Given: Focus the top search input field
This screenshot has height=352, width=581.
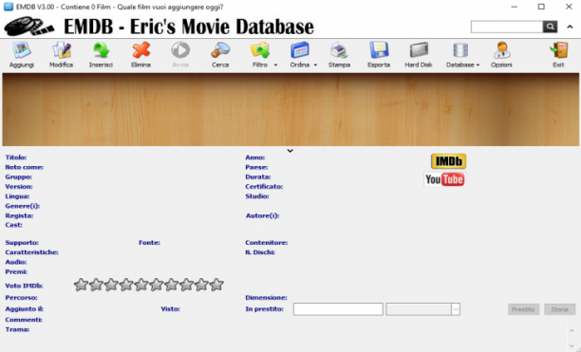Looking at the screenshot, I should [507, 27].
